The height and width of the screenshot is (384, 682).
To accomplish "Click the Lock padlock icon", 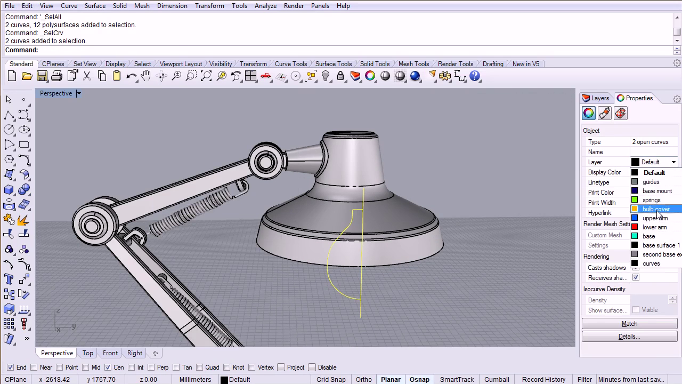I will [x=340, y=76].
